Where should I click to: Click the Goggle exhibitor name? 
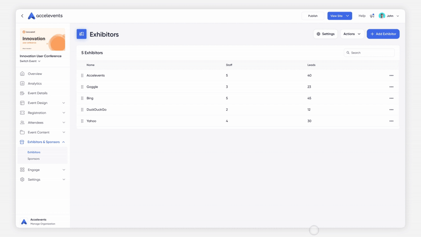click(x=92, y=87)
